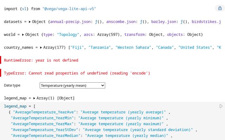The width and height of the screenshot is (225, 140).
Task: Expand the datasets Object triangle
Action: [30, 22]
